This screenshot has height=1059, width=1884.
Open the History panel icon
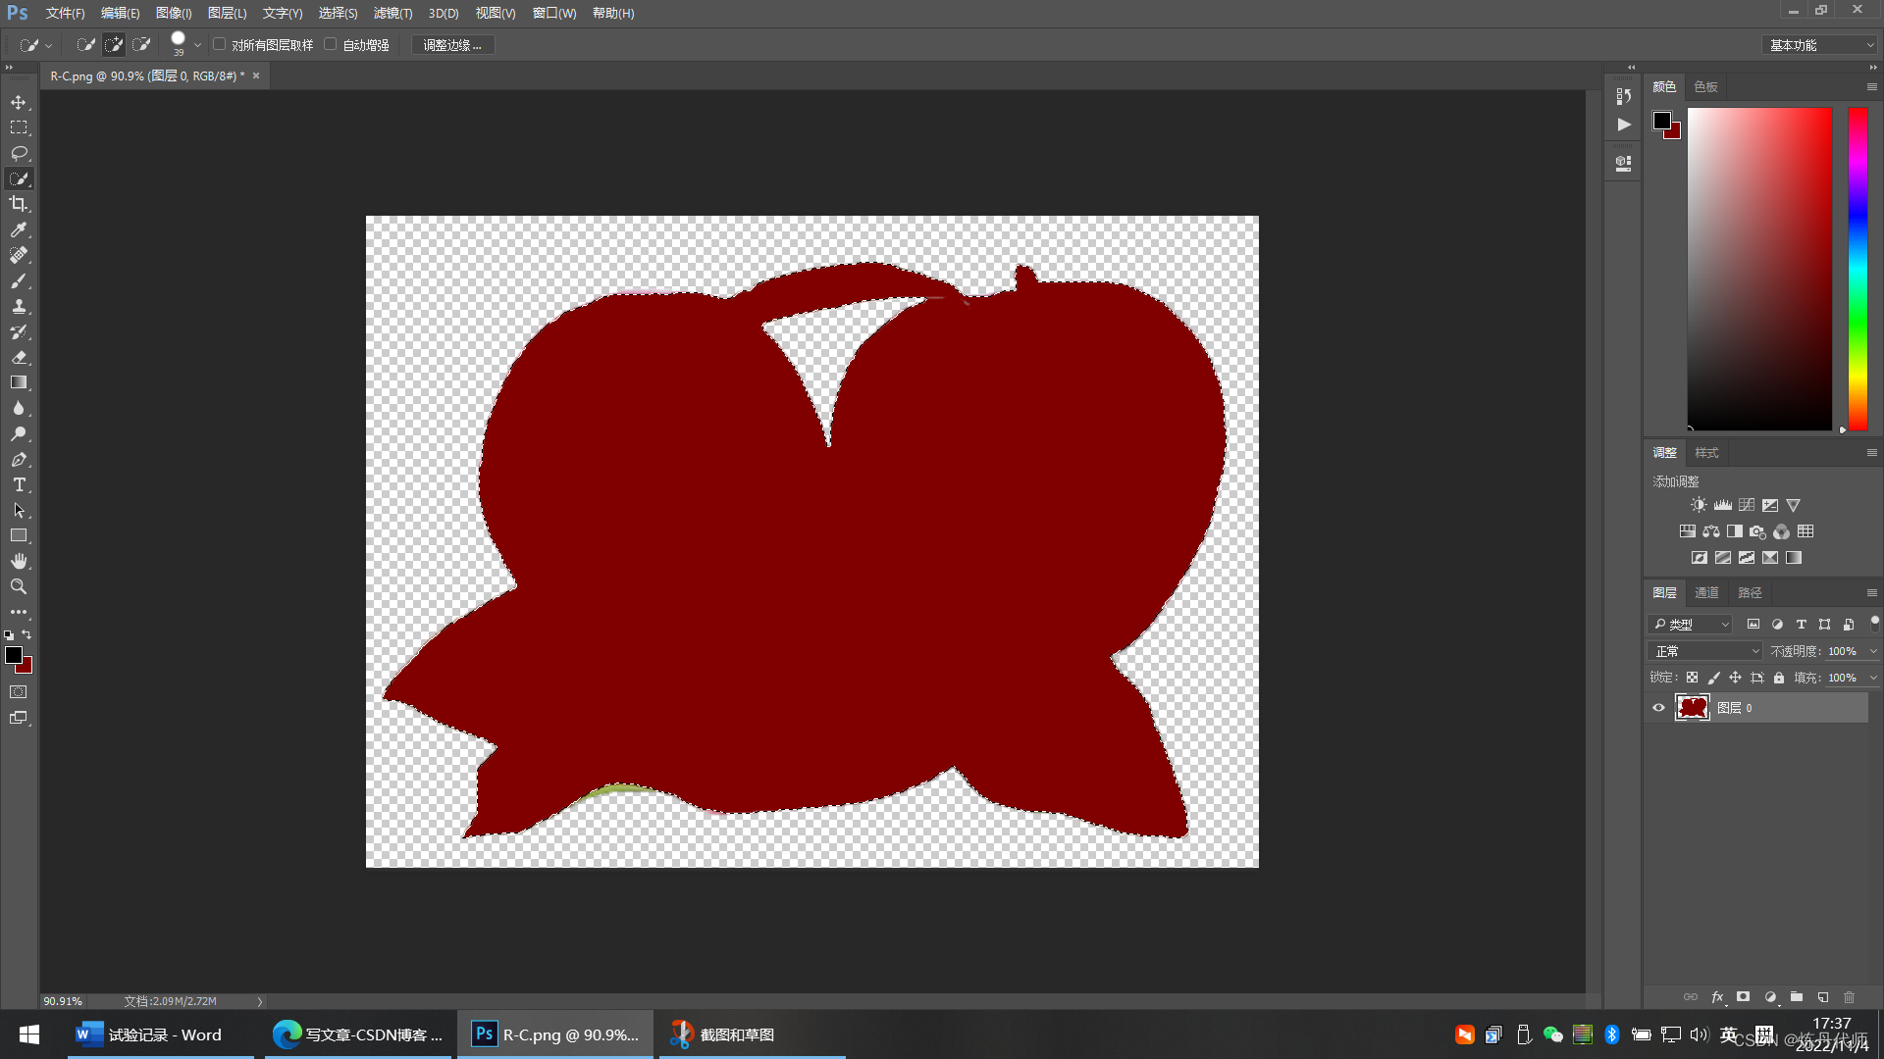pos(1624,96)
